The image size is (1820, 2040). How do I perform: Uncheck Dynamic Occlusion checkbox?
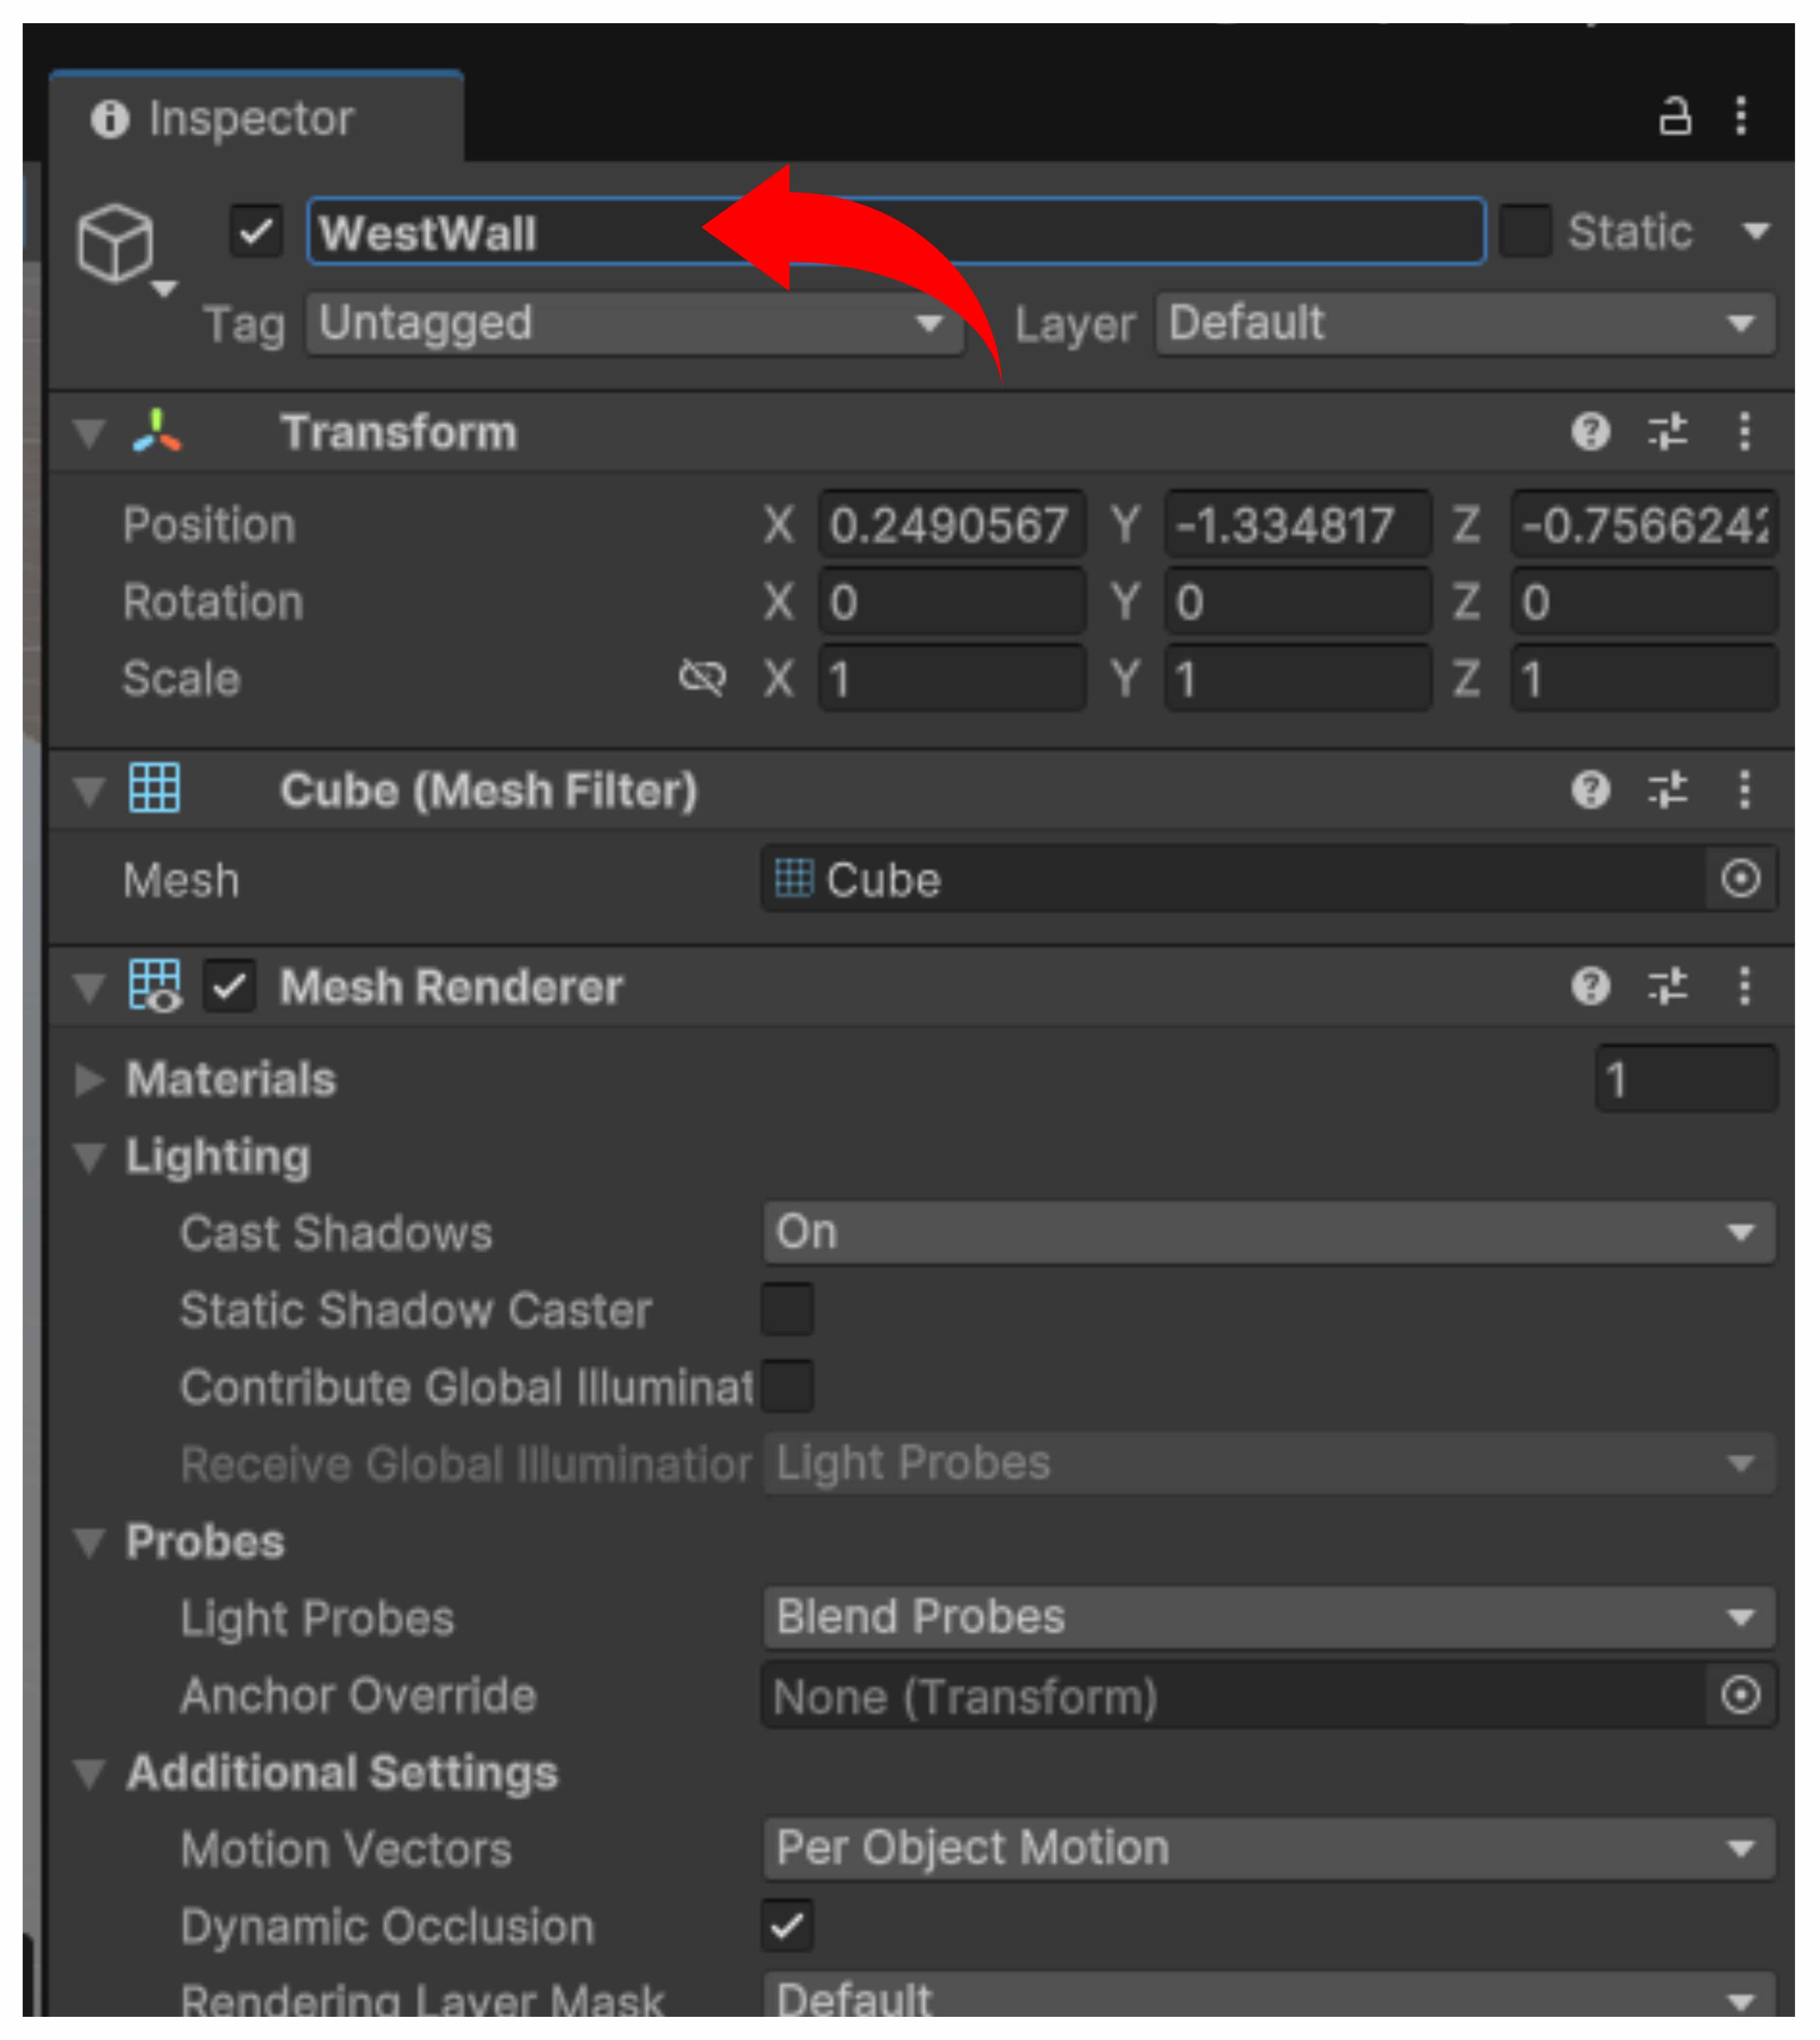[787, 1925]
